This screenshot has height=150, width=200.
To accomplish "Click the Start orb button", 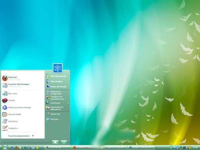I will [x=5, y=147].
